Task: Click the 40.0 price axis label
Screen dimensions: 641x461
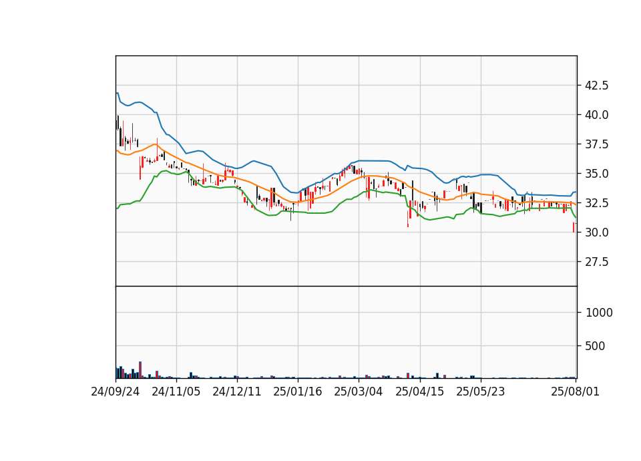Action: (x=597, y=115)
